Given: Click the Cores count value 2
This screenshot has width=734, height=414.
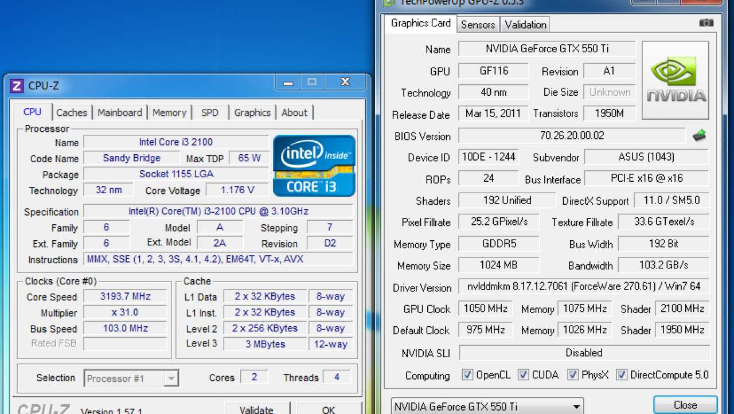Looking at the screenshot, I should 254,377.
